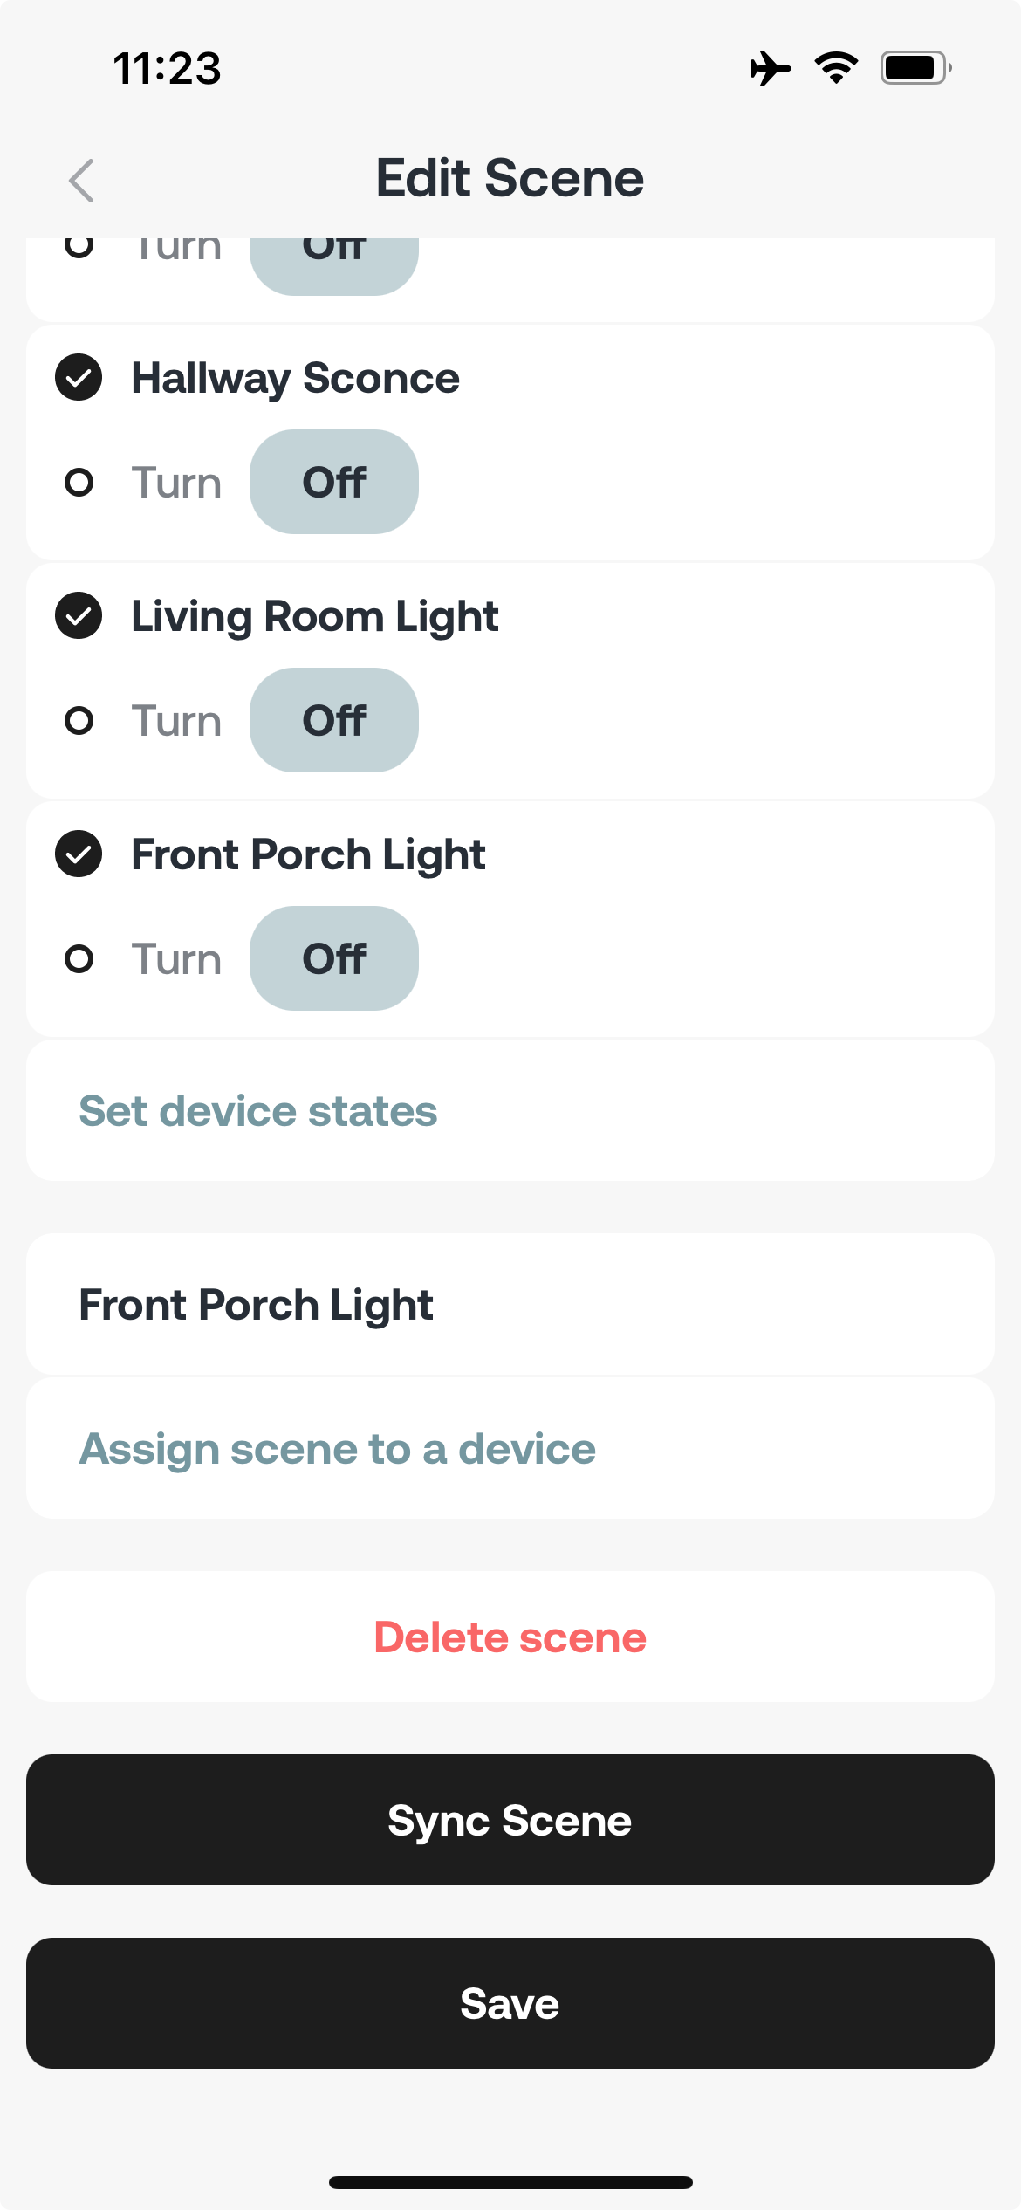1021x2210 pixels.
Task: Click the ring bullet beside Front Porch Turn
Action: coord(79,958)
